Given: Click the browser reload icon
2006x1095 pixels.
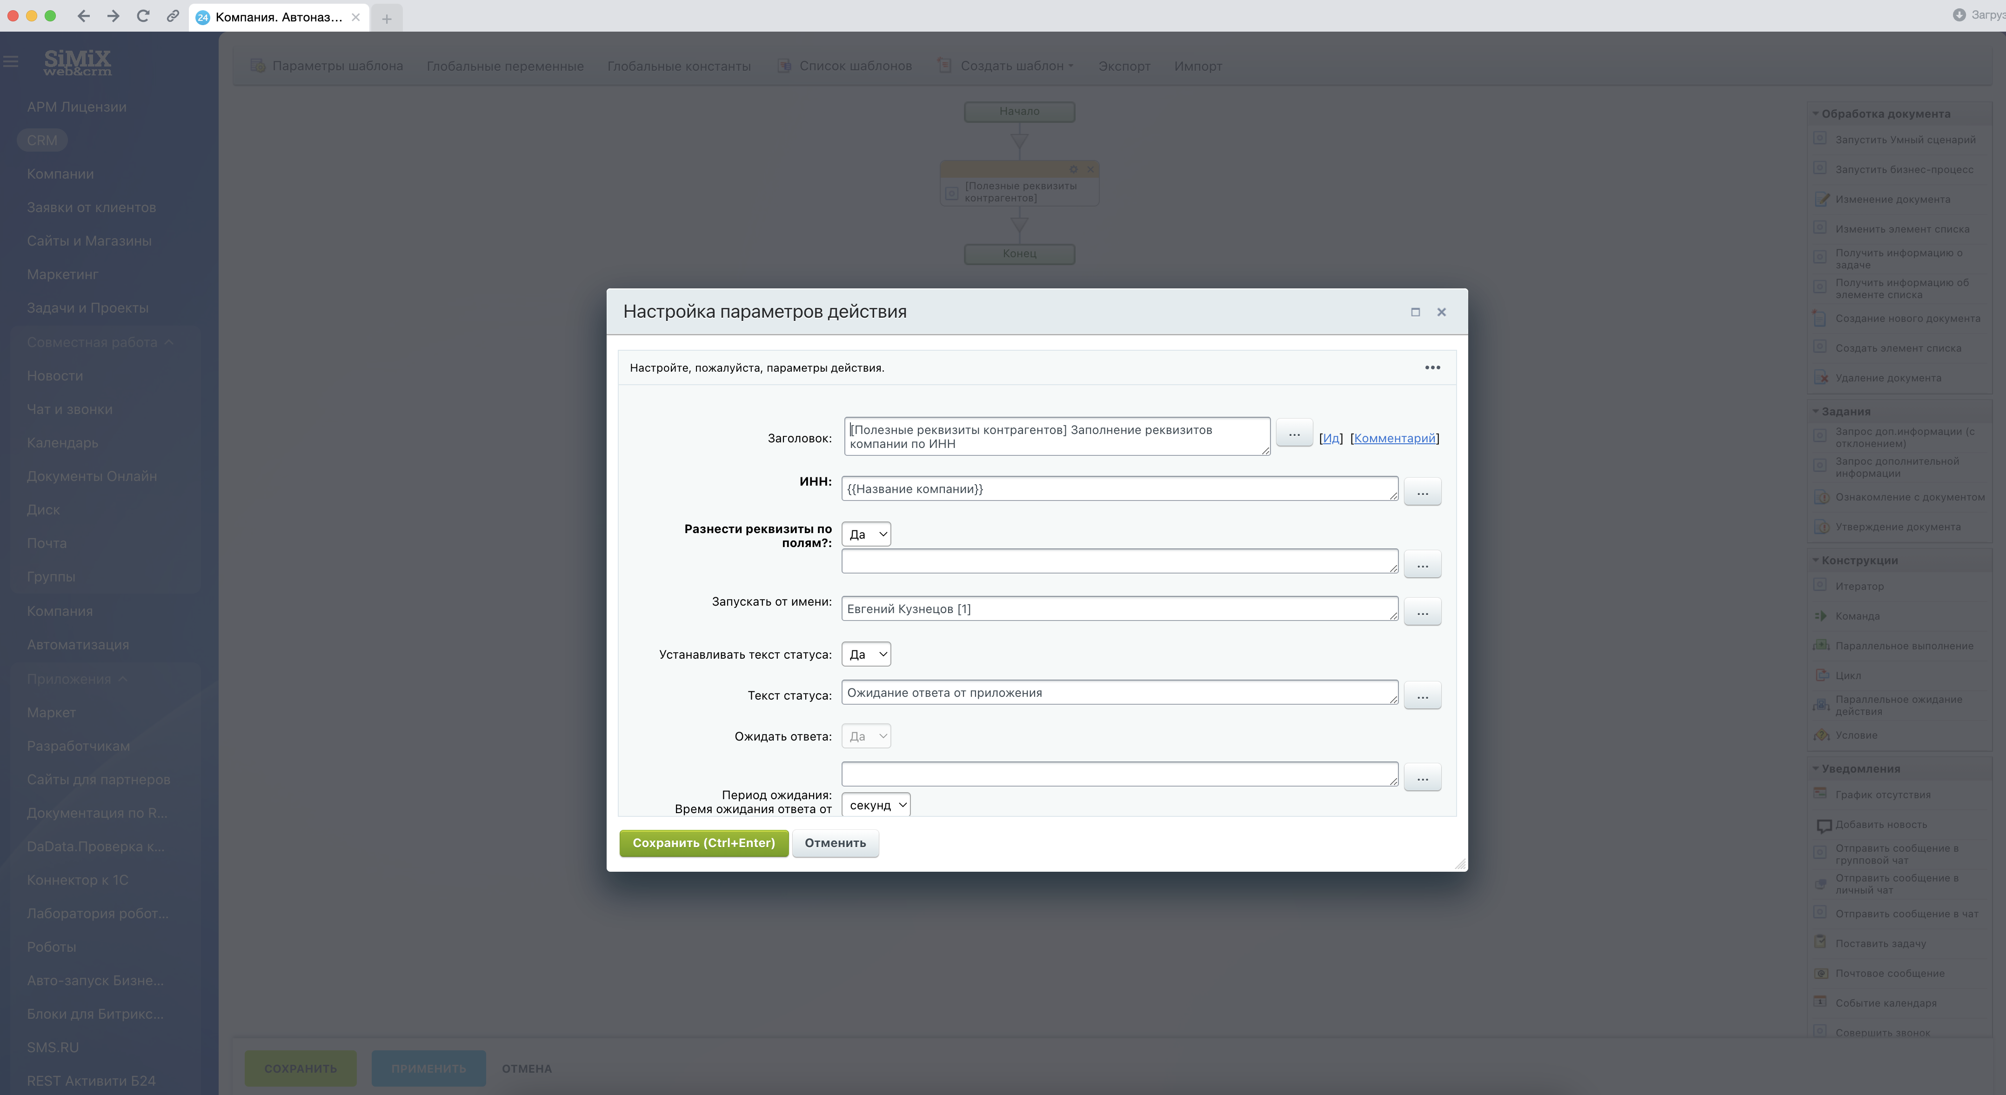Looking at the screenshot, I should click(x=142, y=16).
